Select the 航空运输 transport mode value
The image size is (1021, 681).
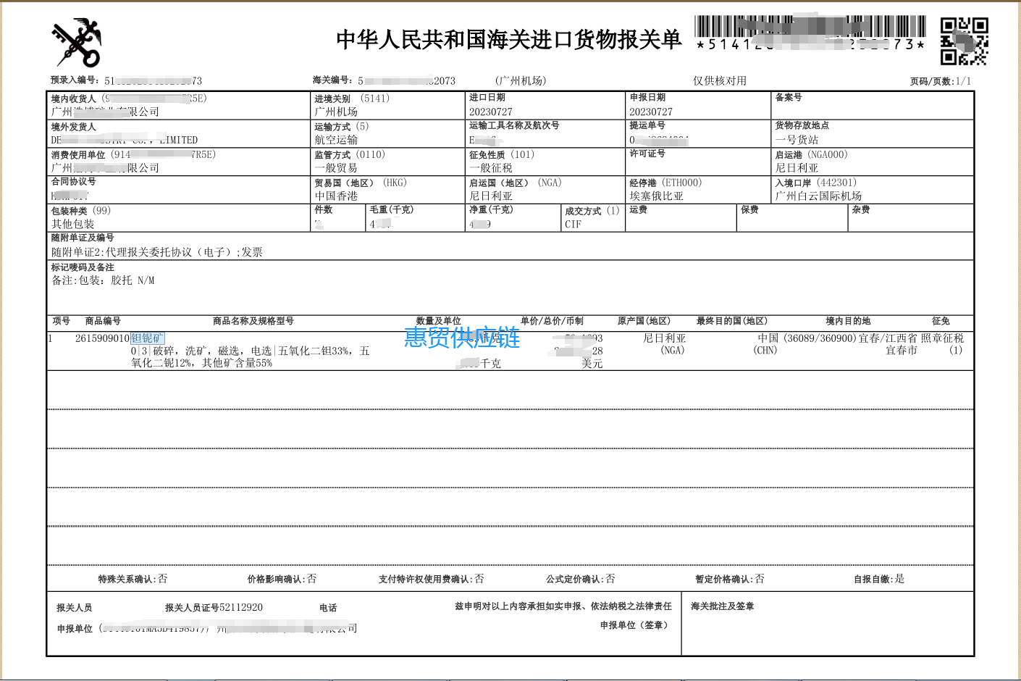[x=336, y=140]
